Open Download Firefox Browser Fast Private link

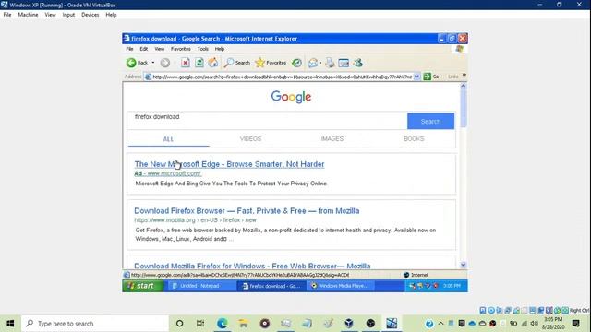247,211
